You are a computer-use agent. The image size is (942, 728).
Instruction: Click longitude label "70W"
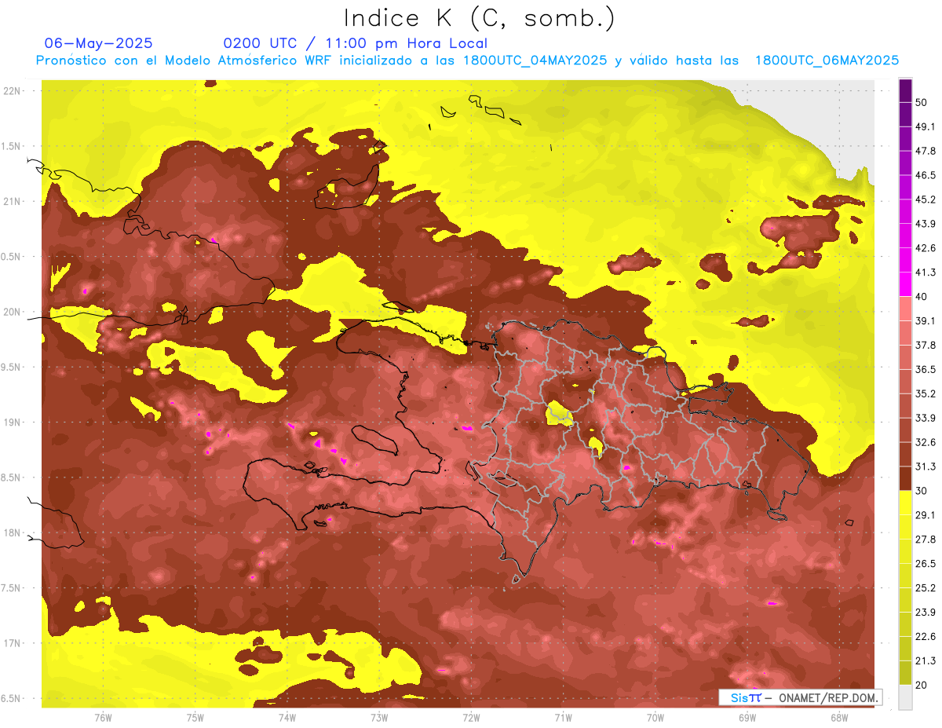pyautogui.click(x=655, y=717)
